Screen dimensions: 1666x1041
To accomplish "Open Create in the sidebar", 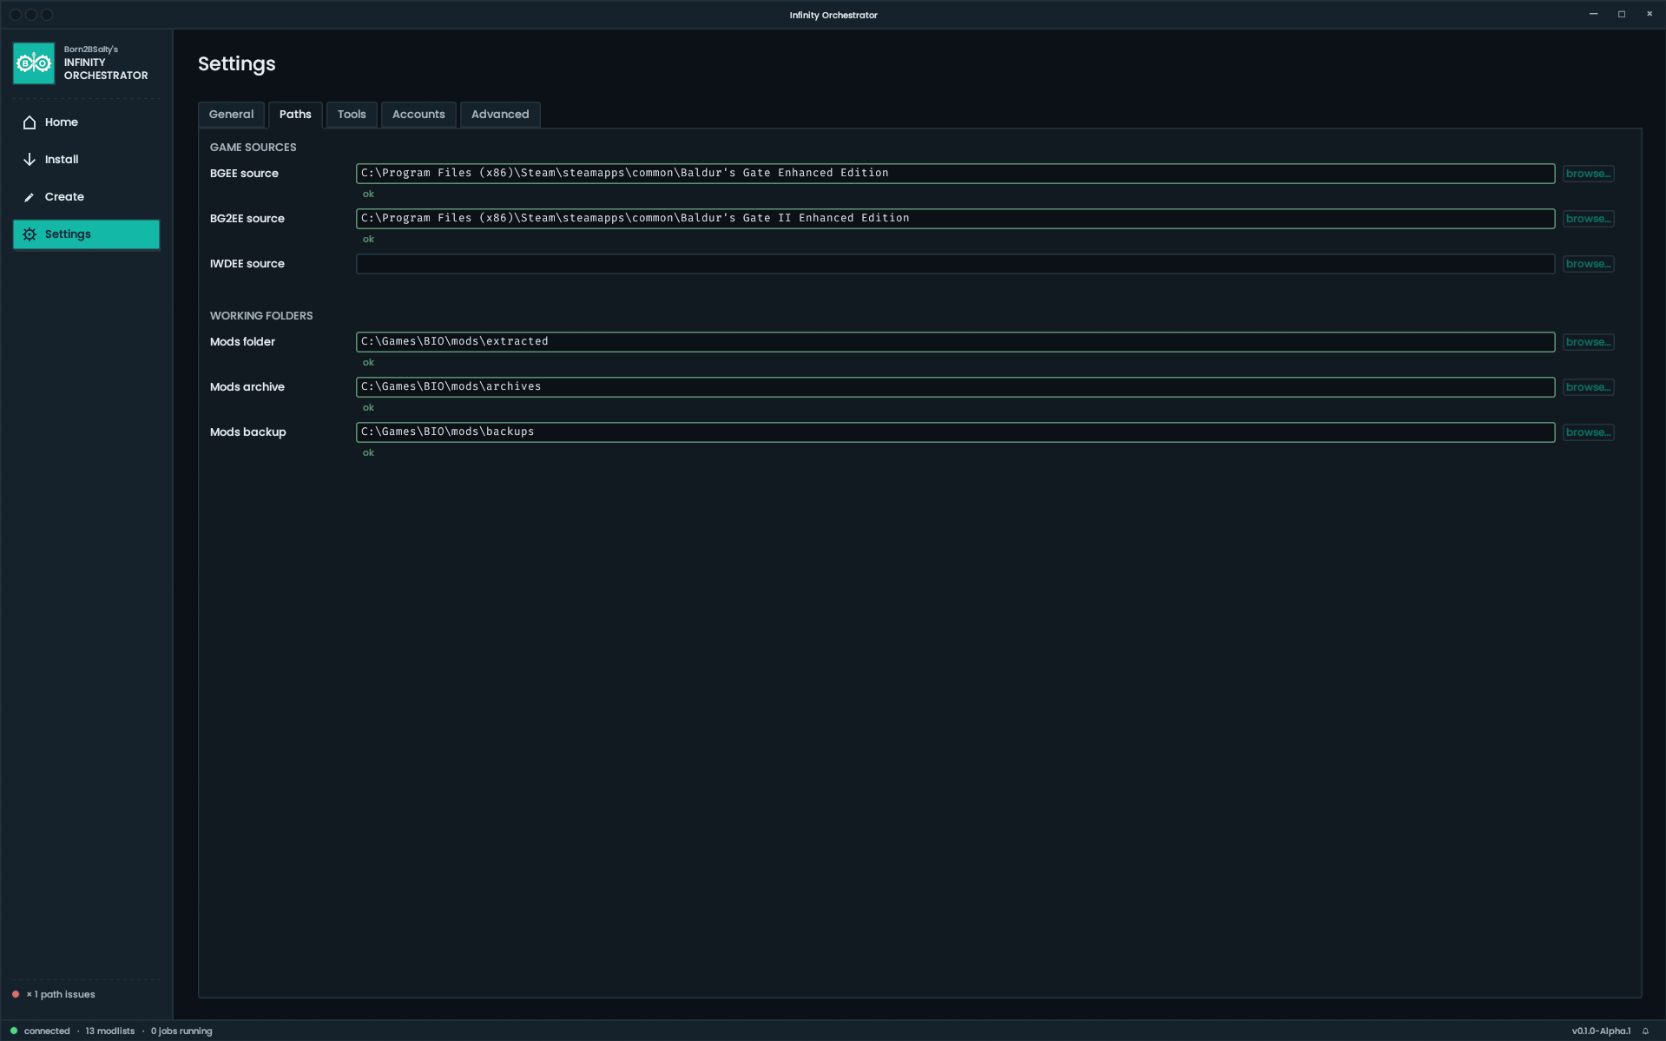I will tap(86, 197).
